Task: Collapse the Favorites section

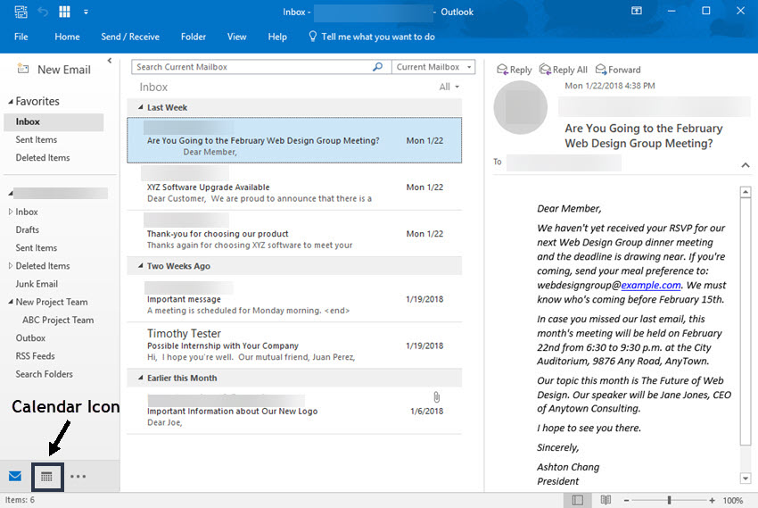Action: 11,102
